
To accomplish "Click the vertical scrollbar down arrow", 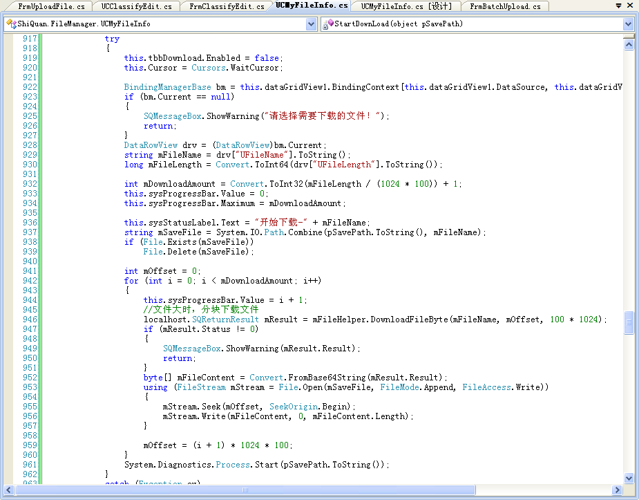I will 629,478.
